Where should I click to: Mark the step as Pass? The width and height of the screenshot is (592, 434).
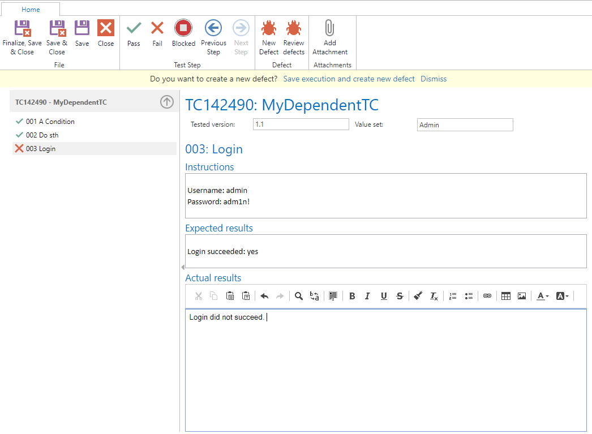[134, 33]
